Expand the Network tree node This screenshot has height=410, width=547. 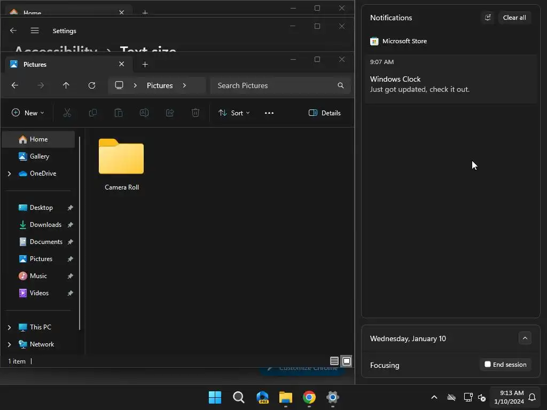coord(10,344)
